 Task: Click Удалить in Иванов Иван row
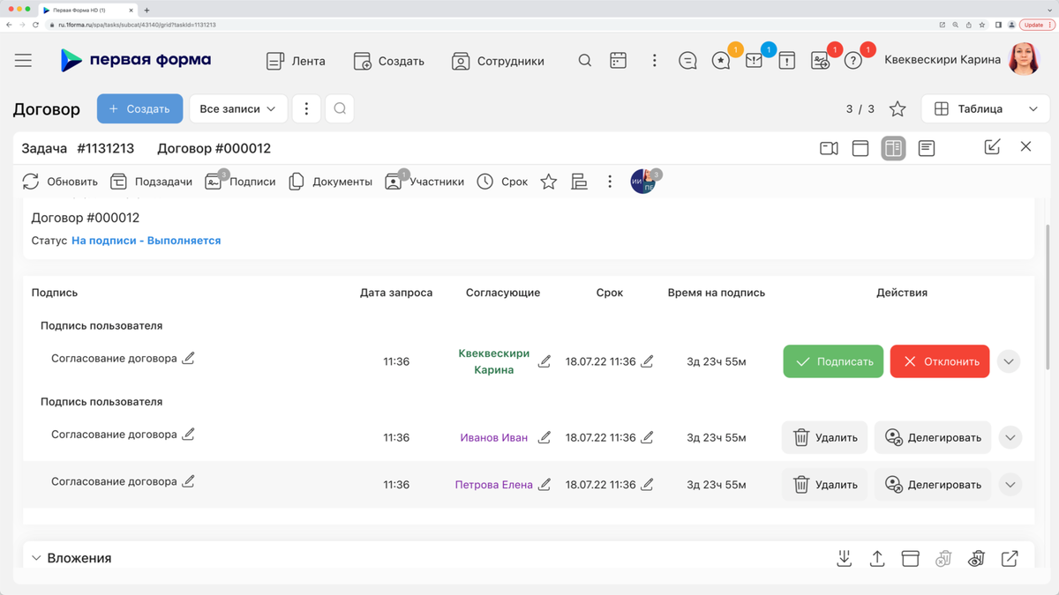824,437
